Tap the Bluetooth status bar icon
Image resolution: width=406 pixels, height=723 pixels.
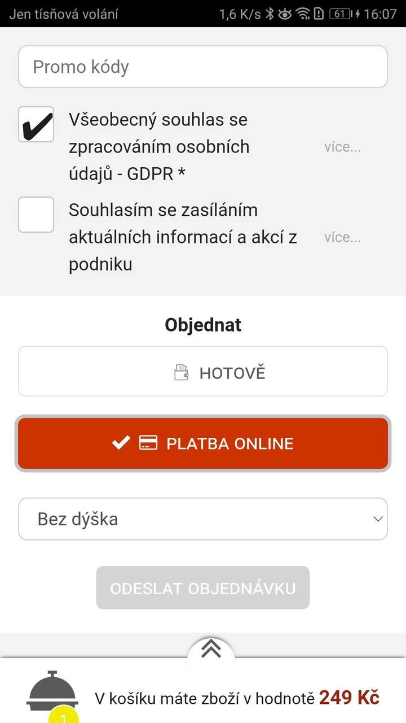coord(270,14)
